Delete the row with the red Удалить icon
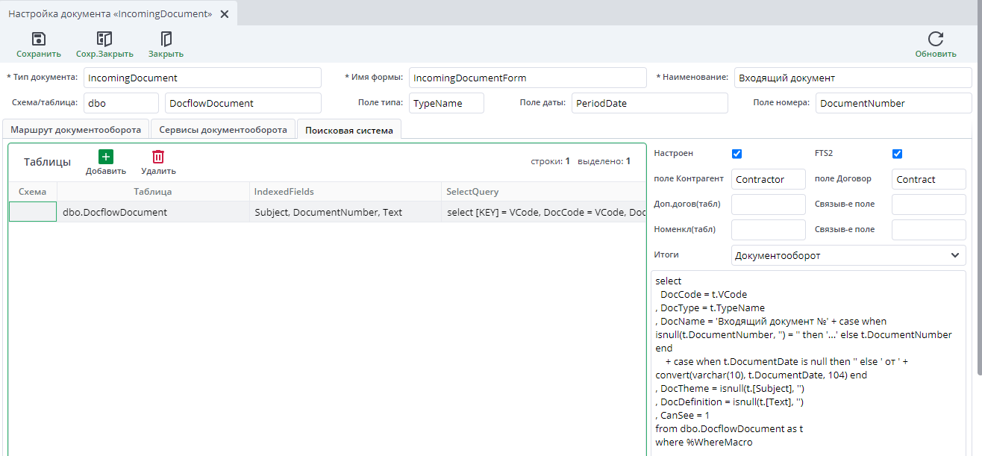The height and width of the screenshot is (456, 982). point(158,157)
